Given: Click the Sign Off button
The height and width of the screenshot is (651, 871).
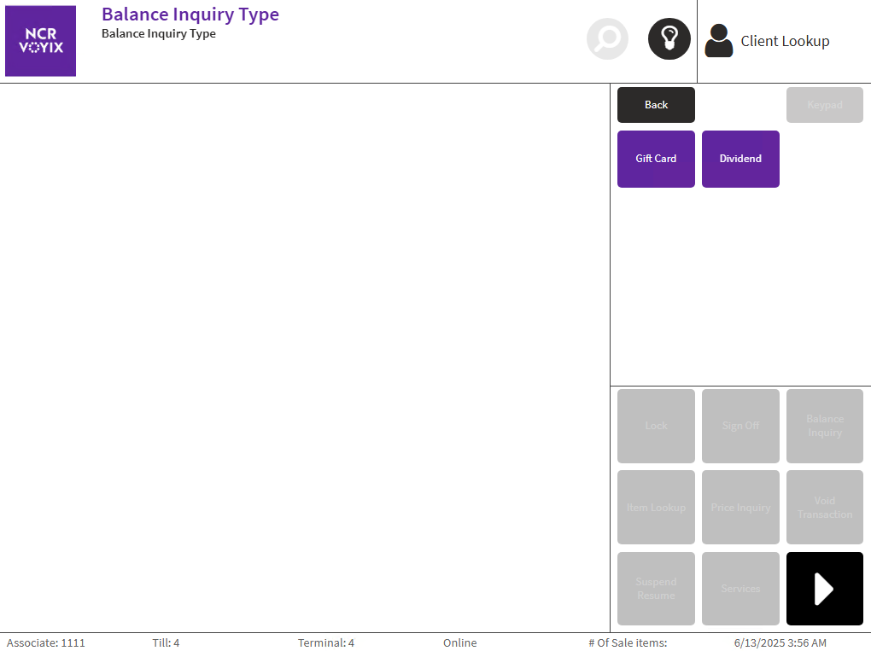Looking at the screenshot, I should pos(740,426).
